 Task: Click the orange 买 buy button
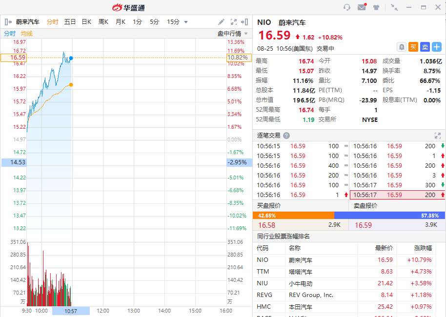pos(413,47)
